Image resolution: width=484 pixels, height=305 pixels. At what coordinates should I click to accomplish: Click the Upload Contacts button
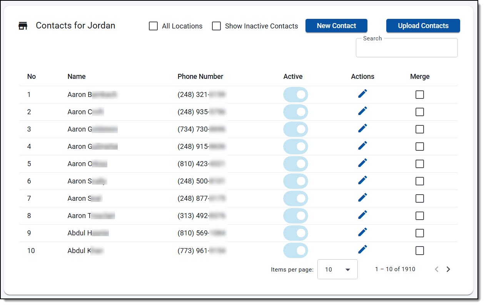pyautogui.click(x=423, y=26)
